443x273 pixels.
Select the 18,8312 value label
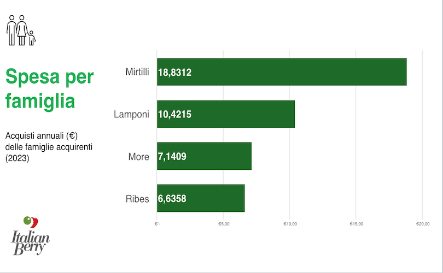[x=174, y=72]
